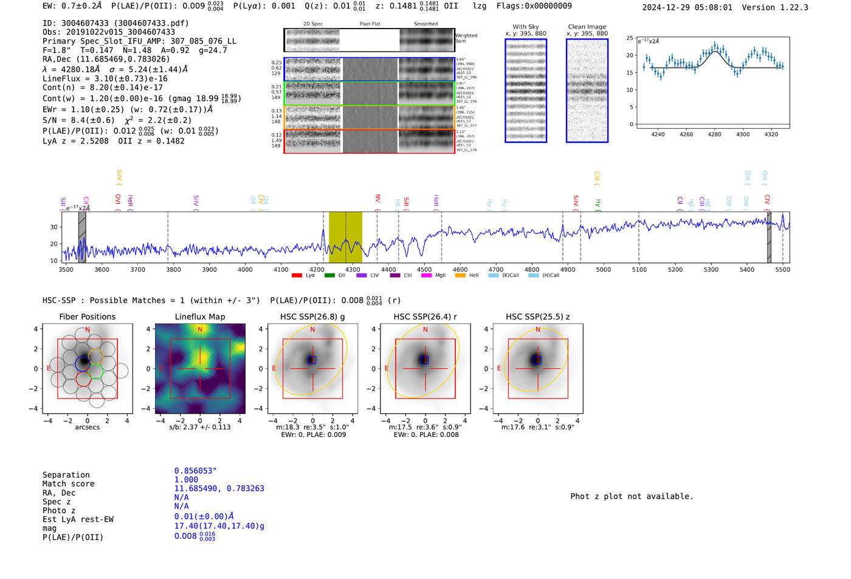Screen dimensions: 851x579
Task: Open the Clean Image cutout
Action: [587, 91]
